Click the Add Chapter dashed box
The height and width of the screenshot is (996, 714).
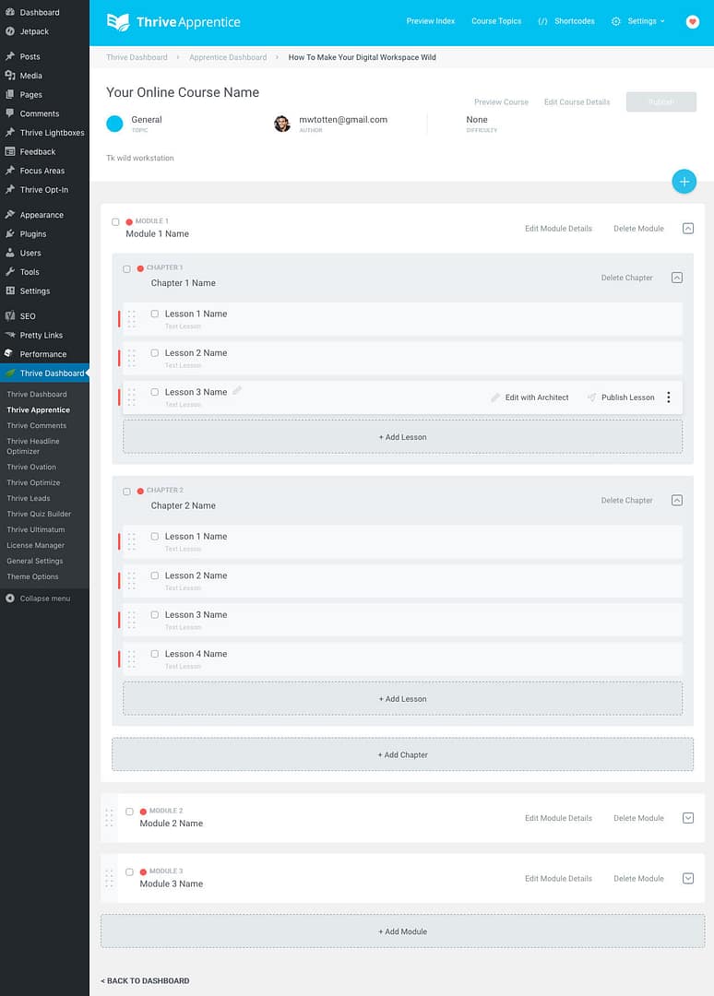[403, 754]
